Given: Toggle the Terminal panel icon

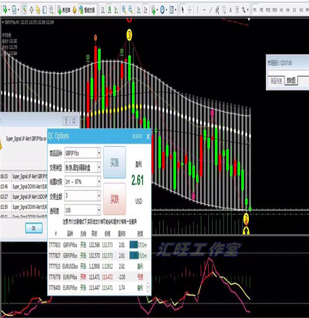Looking at the screenshot, I should tap(44, 9).
